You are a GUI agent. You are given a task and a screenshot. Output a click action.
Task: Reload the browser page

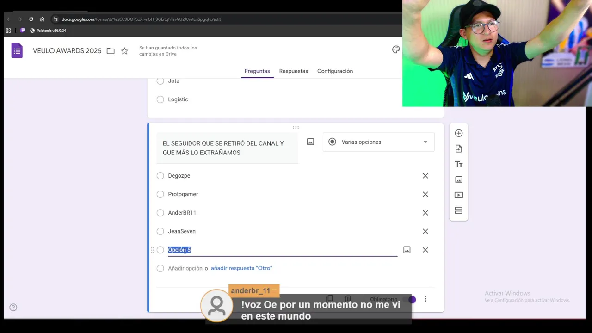[x=31, y=19]
